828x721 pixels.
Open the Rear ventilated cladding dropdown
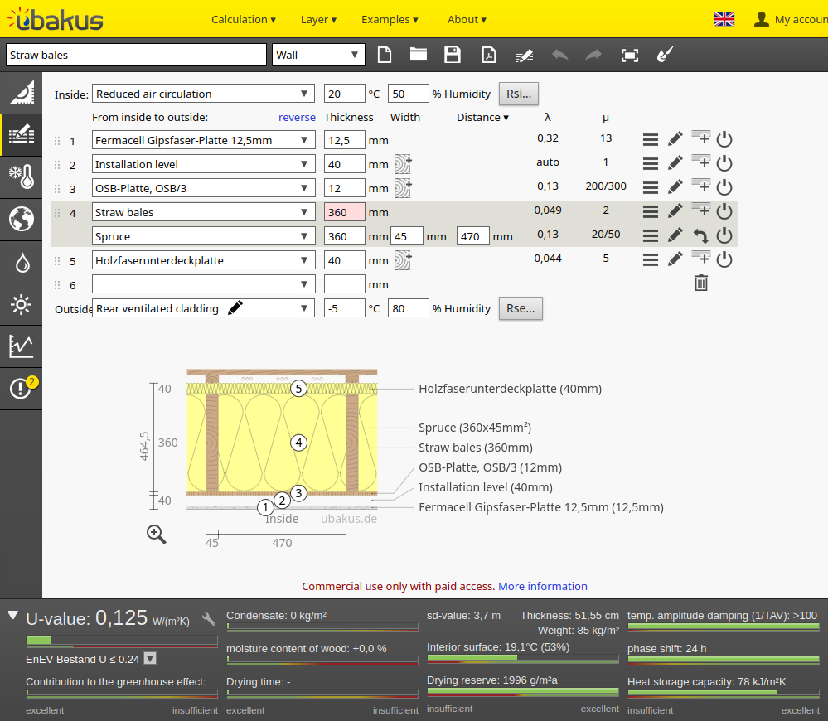203,308
